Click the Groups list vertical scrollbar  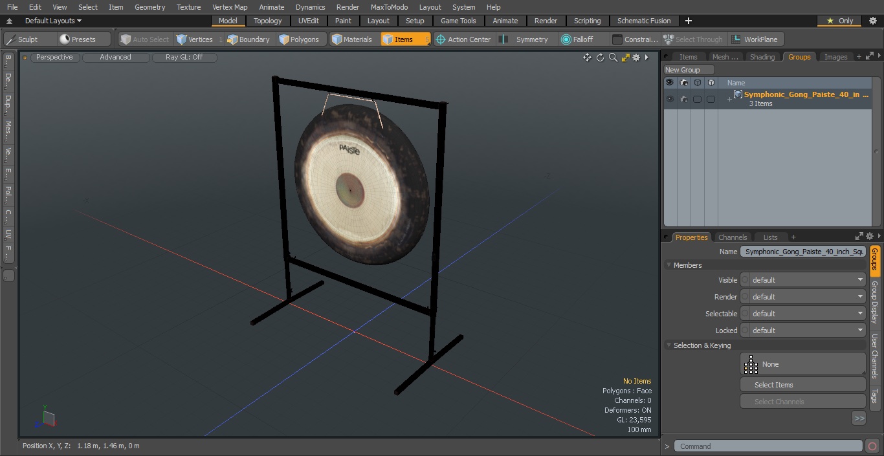876,151
